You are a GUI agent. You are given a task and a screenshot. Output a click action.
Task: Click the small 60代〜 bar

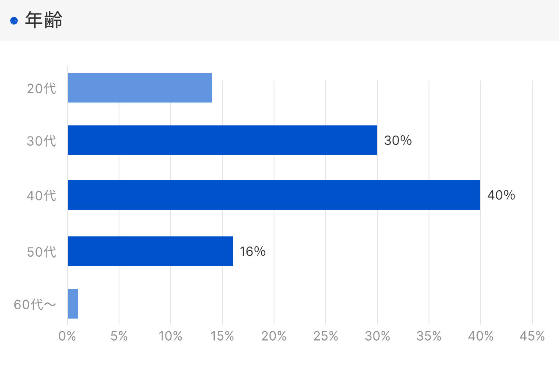pyautogui.click(x=73, y=304)
